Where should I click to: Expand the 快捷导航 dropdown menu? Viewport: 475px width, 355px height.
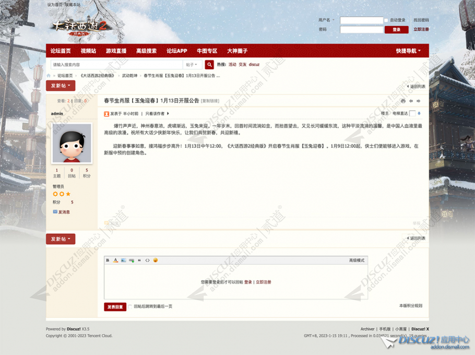tap(408, 51)
